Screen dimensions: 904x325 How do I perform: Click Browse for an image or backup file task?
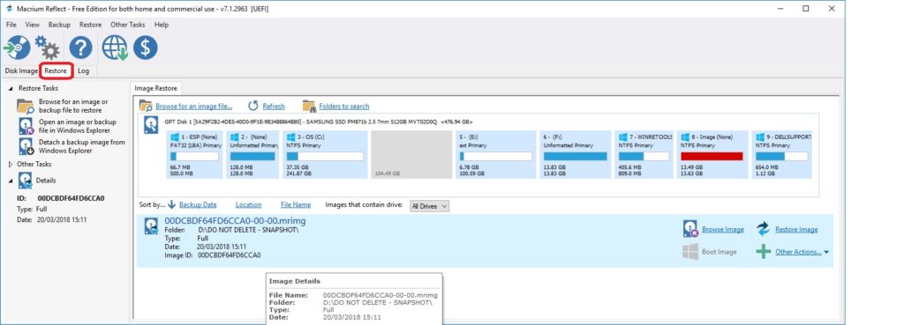[73, 106]
